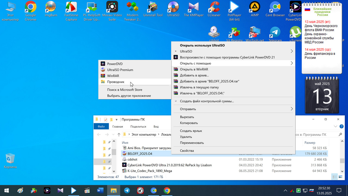The image size is (348, 196).
Task: Switch to the Главная ribbon tab
Action: point(118,127)
